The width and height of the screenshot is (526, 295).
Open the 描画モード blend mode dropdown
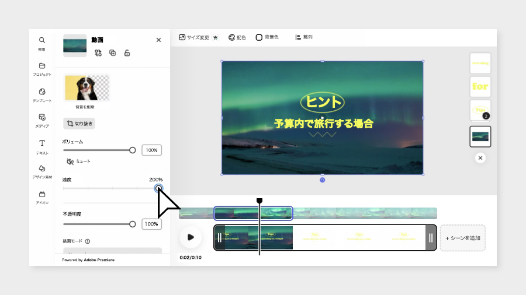112,251
